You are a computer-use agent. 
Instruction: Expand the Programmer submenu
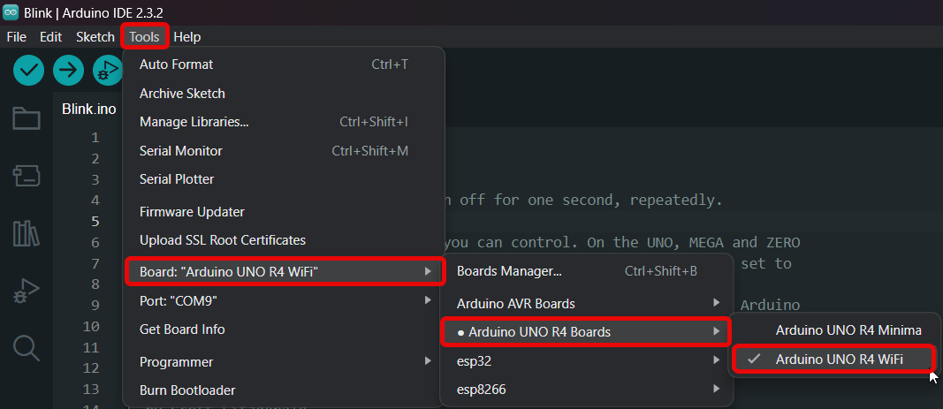[284, 362]
